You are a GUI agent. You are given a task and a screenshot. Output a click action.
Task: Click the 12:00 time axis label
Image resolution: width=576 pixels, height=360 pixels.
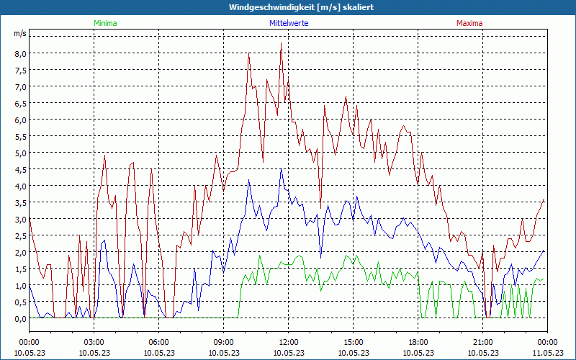coord(289,342)
